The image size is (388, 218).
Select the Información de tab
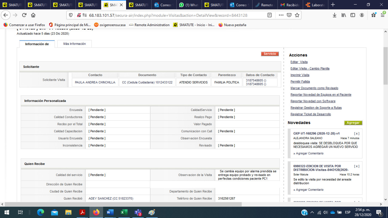click(x=37, y=44)
